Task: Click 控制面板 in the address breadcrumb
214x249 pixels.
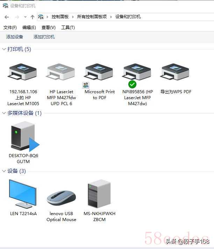Action: tap(60, 17)
